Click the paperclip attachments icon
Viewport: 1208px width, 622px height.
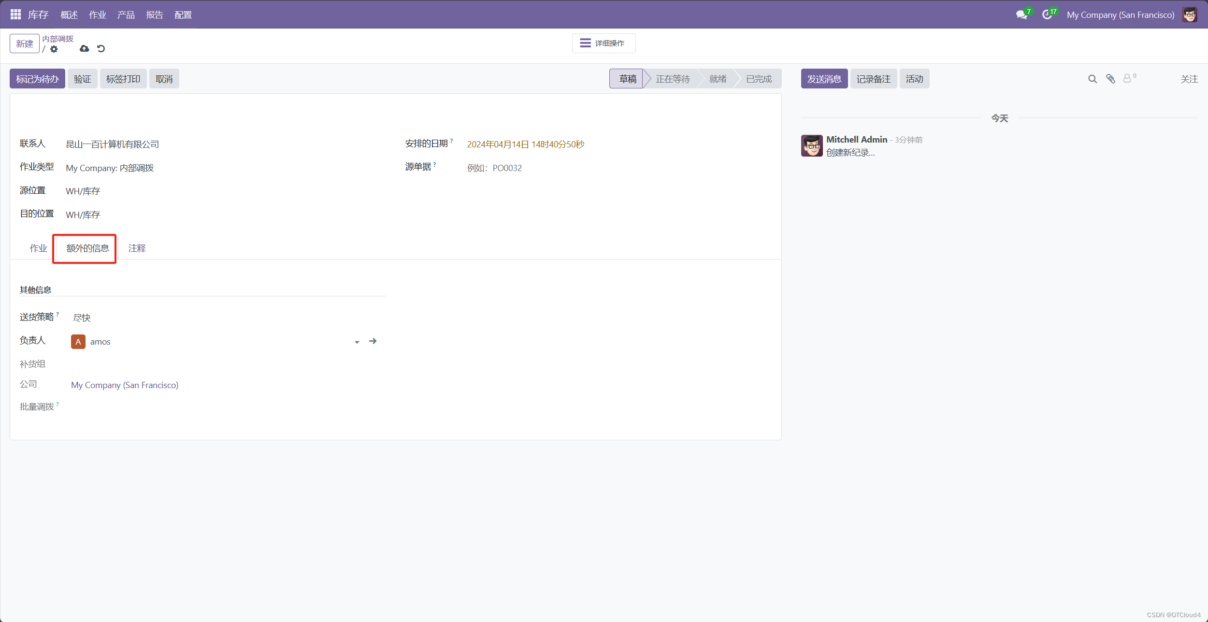(x=1110, y=79)
